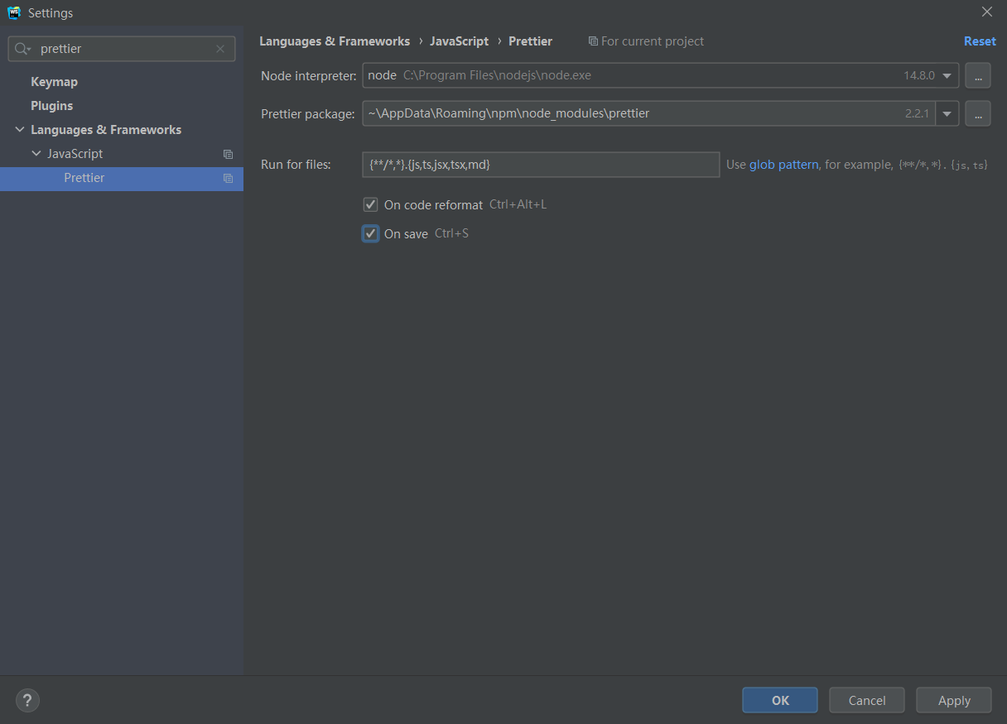The width and height of the screenshot is (1007, 724).
Task: Click the 2.2.1 Prettier version text
Action: (x=917, y=113)
